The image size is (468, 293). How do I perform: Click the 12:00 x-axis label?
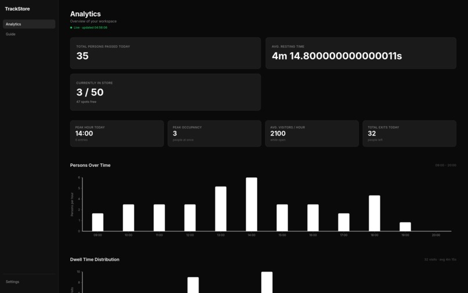point(190,235)
